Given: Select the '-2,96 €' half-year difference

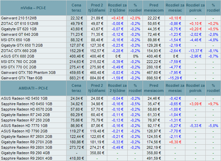Looking at the screenshot, I should pos(196,56).
